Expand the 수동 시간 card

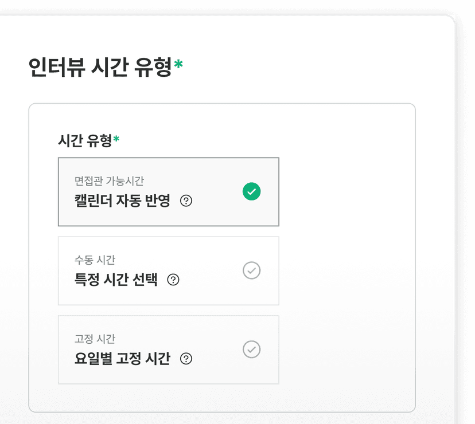168,270
